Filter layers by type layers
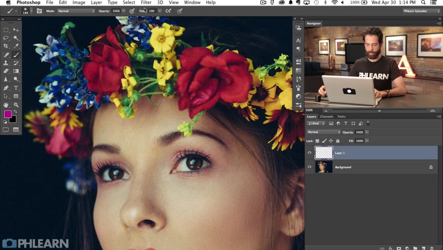This screenshot has width=443, height=250. (x=346, y=124)
